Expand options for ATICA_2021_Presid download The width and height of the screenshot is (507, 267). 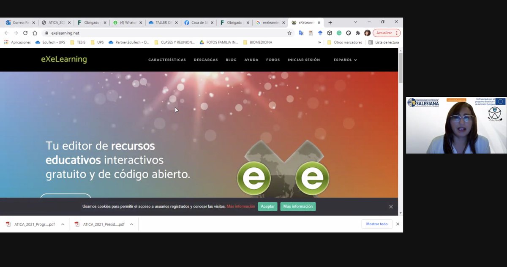132,224
